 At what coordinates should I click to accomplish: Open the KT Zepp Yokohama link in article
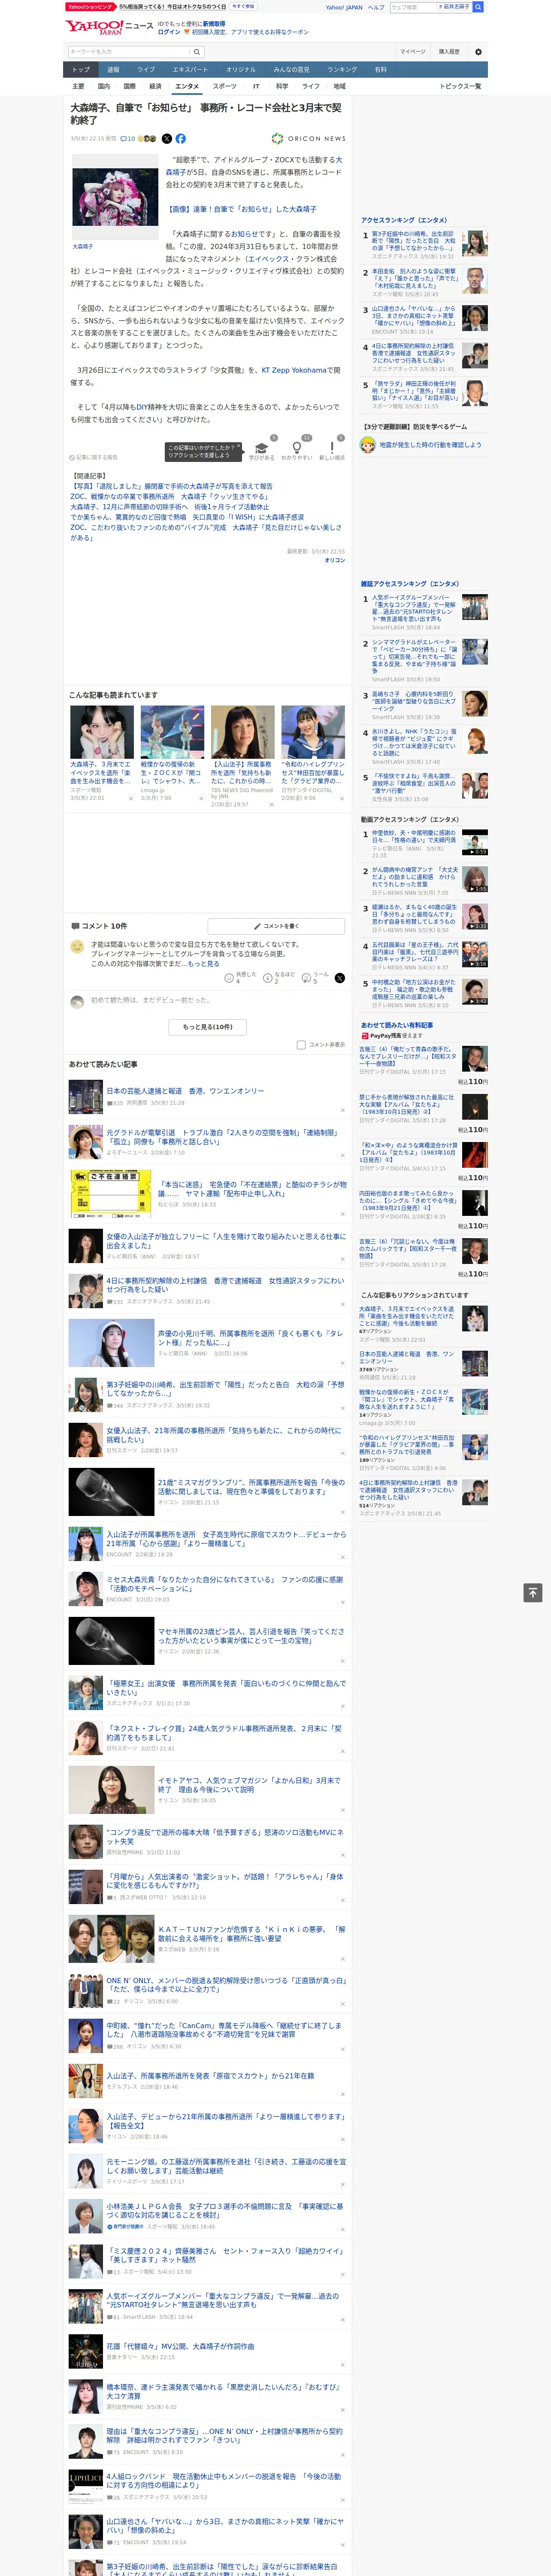point(294,370)
